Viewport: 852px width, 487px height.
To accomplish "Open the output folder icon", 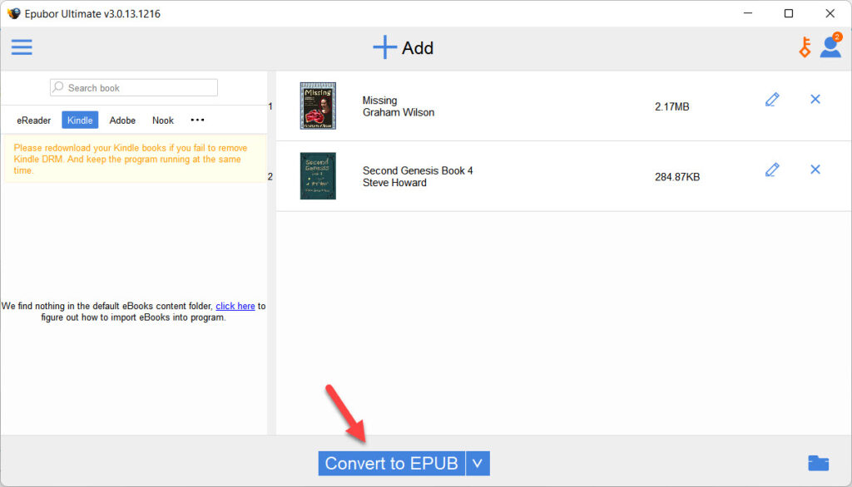I will click(819, 463).
